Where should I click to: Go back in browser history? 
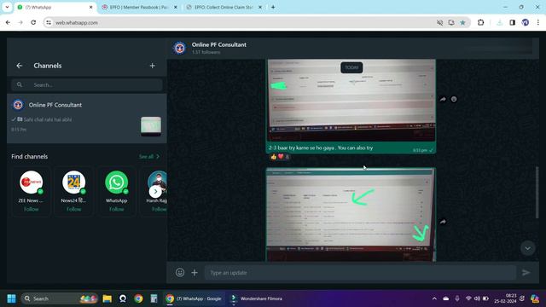coord(8,23)
